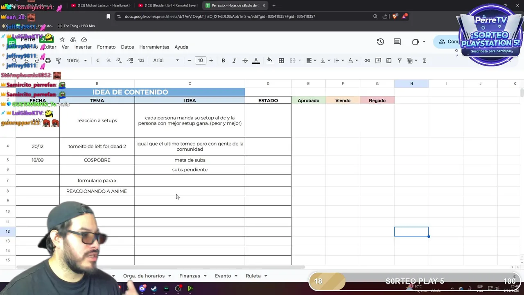Expand the meeting camera dropdown arrow
524x295 pixels.
pyautogui.click(x=424, y=41)
